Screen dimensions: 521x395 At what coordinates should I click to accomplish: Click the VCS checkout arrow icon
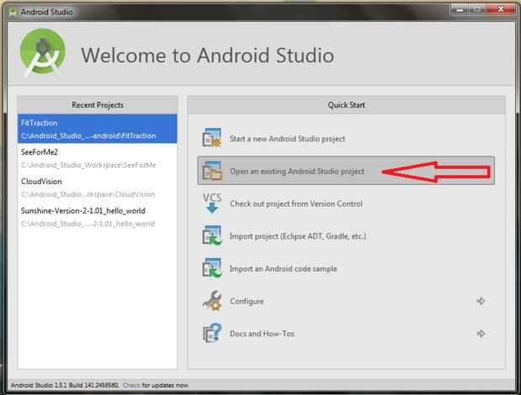coord(212,203)
